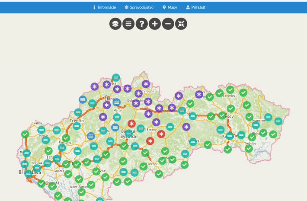
Task: Click the Bratislava city label on map
Action: coord(29,172)
